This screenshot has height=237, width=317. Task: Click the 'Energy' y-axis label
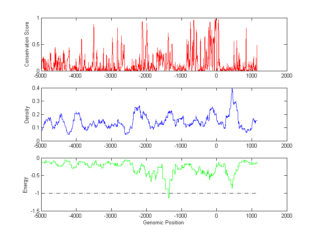(x=25, y=185)
